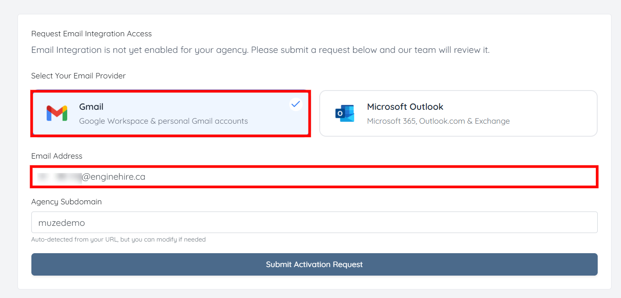Image resolution: width=621 pixels, height=298 pixels.
Task: Click the Gmail envelope logo icon
Action: pos(57,113)
